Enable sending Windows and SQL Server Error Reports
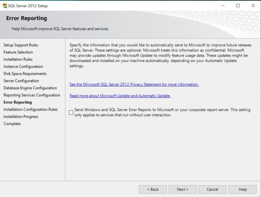Screen dimensions: 261x197 click(x=71, y=112)
